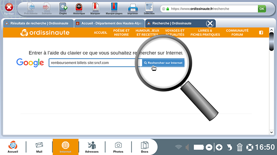
Task: Switch to Résultats de recherche tab
Action: [x=38, y=23]
